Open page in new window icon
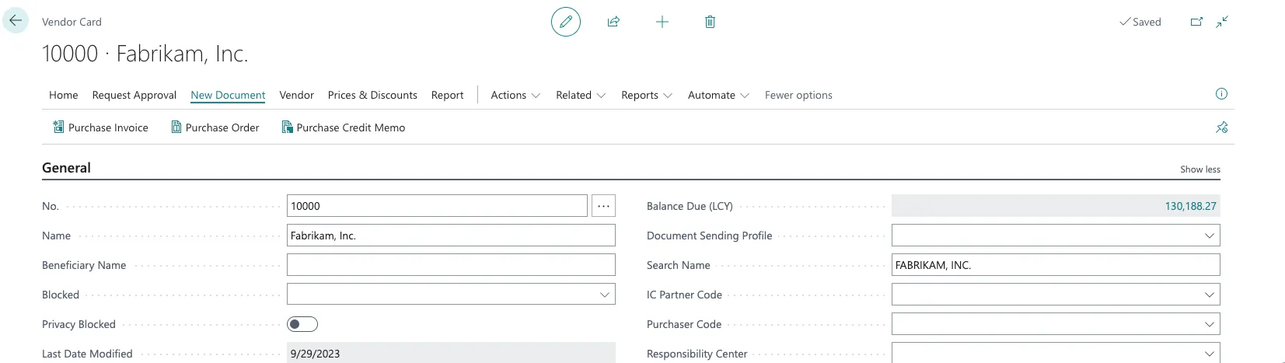Viewport: 1285px width, 363px height. click(x=1196, y=22)
